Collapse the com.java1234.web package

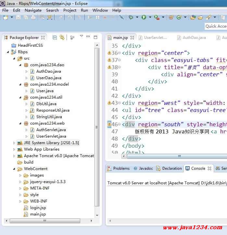tap(20, 123)
